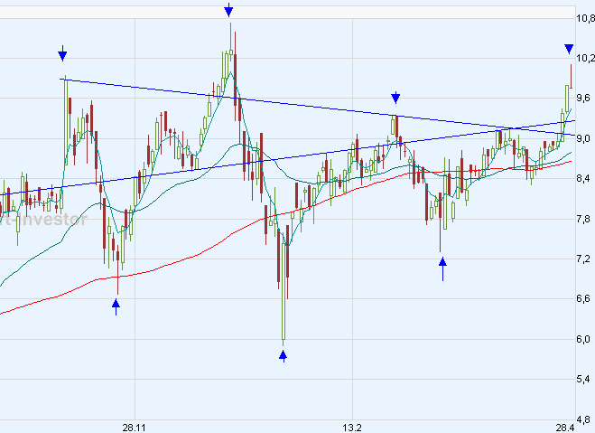Viewport: 595px width, 433px height.
Task: Select the first blue down arrow at the descending trendline start
Action: 62,52
